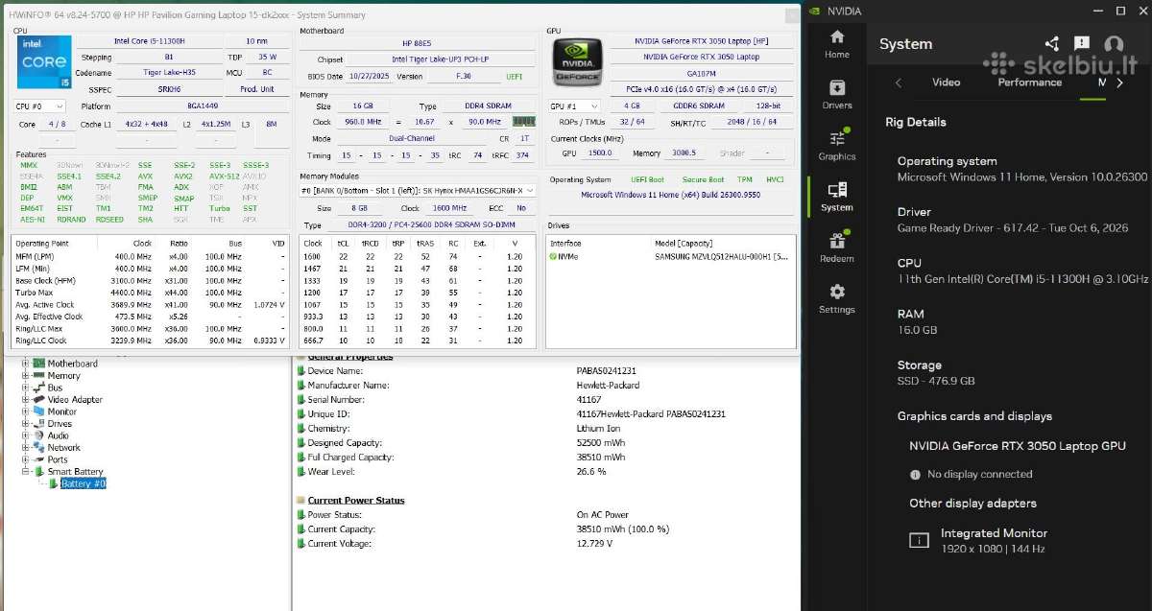The width and height of the screenshot is (1152, 611).
Task: Click the BIOS version F.30 field
Action: 463,76
